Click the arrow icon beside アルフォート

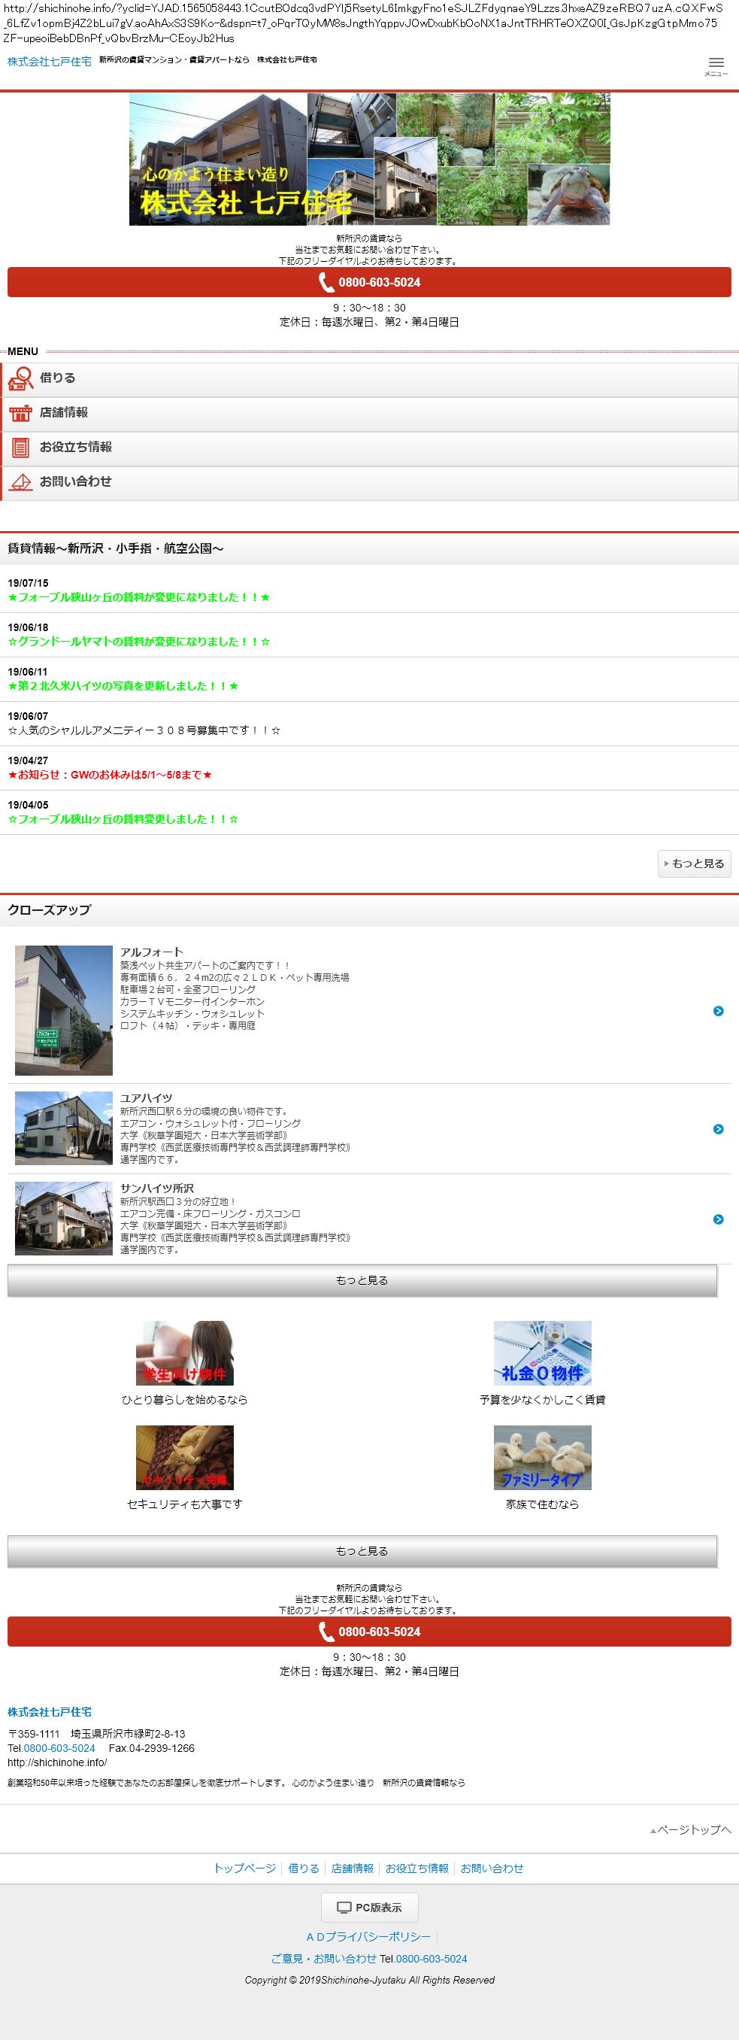[x=718, y=1010]
